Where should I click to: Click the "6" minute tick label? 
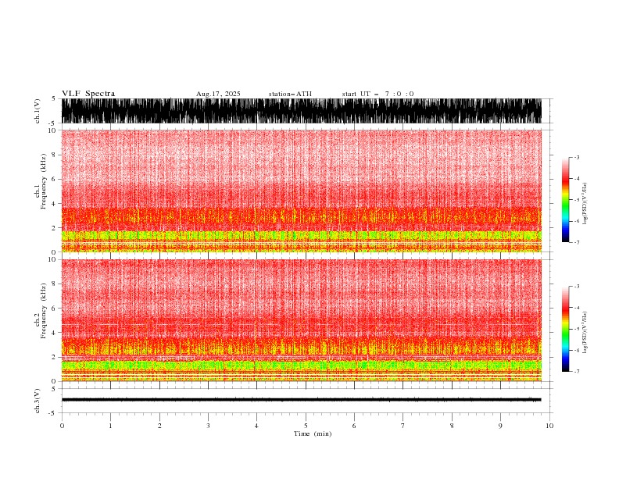(x=354, y=426)
